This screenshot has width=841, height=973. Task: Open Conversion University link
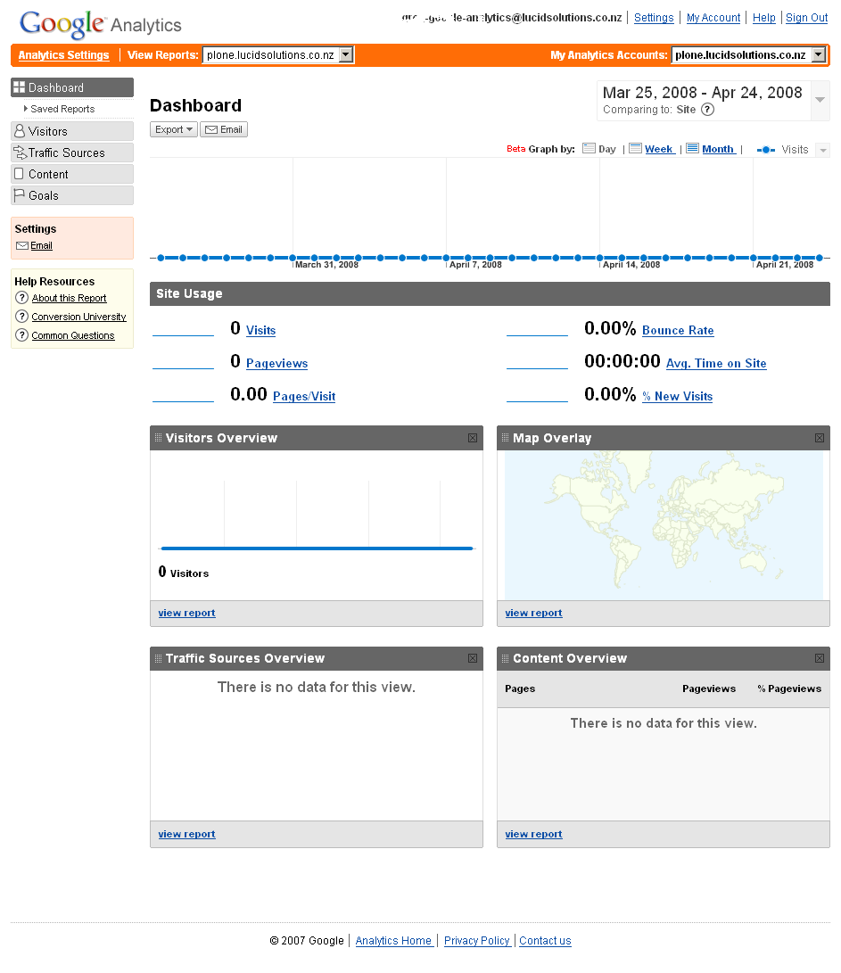78,317
